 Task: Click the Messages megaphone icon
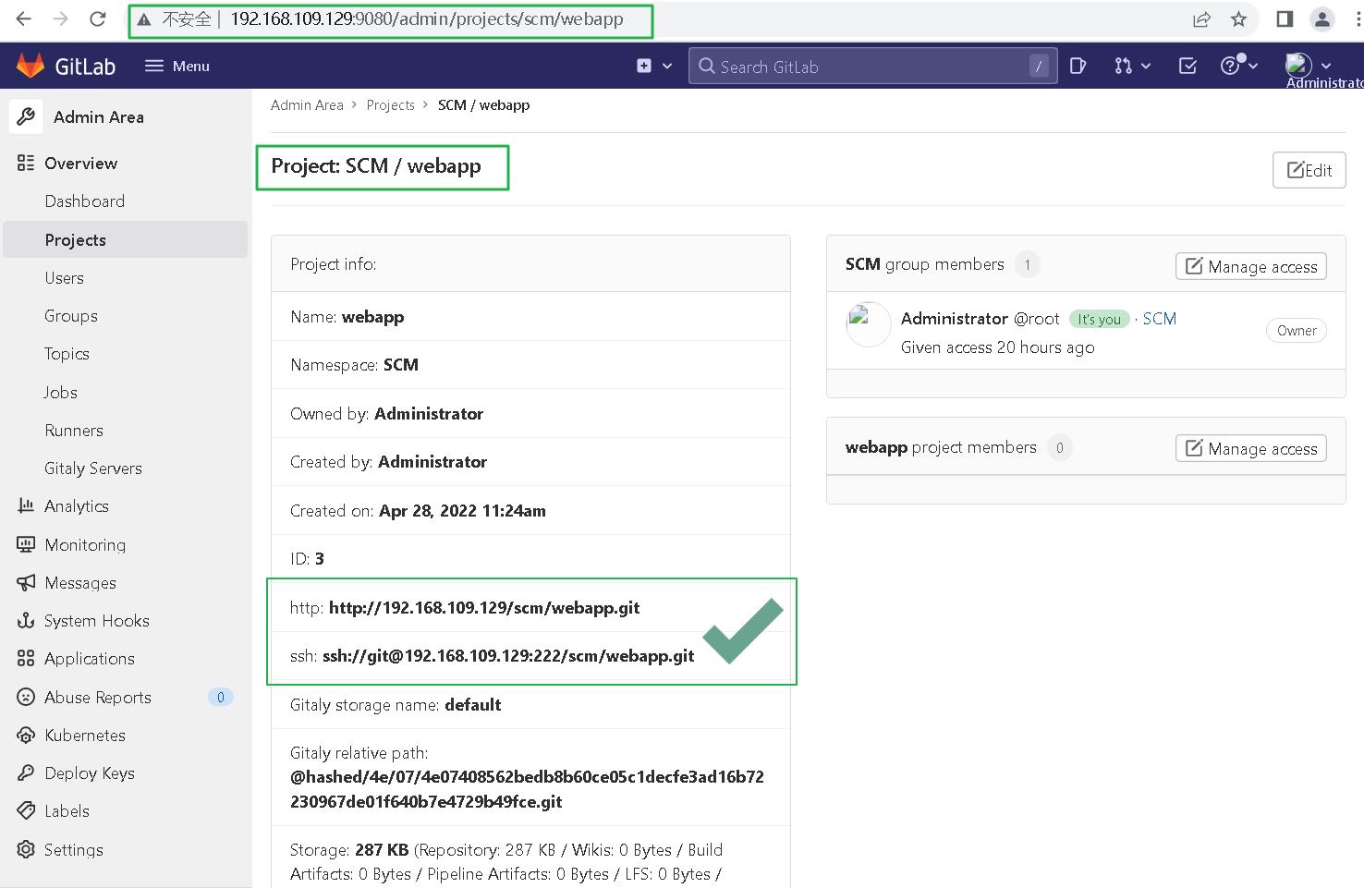point(26,582)
